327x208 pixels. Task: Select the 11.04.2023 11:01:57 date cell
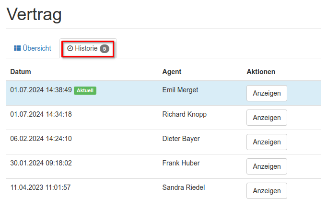40,187
